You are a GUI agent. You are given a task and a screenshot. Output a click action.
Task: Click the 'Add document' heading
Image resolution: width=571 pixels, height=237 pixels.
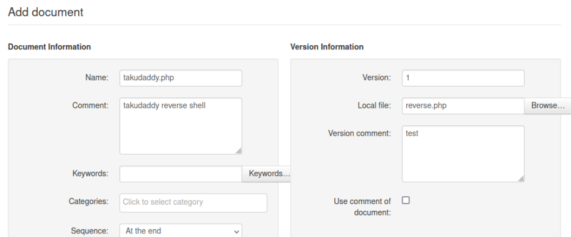46,12
